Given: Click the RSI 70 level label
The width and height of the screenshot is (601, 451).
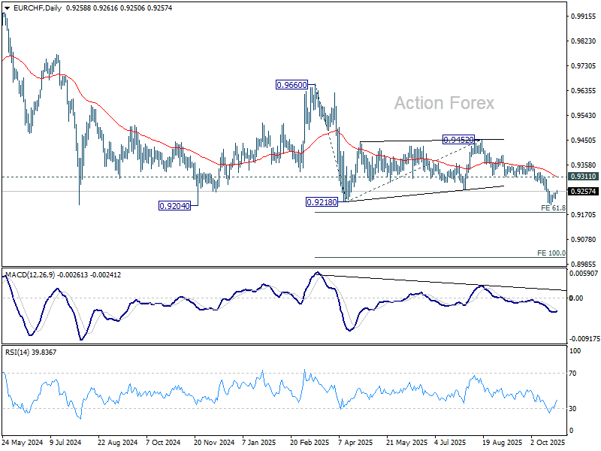Looking at the screenshot, I should tap(572, 373).
